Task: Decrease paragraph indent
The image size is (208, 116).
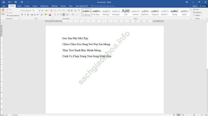Action: tap(69, 11)
